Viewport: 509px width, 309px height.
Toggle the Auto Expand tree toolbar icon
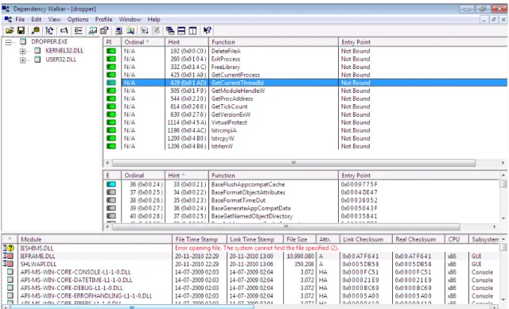[x=49, y=30]
